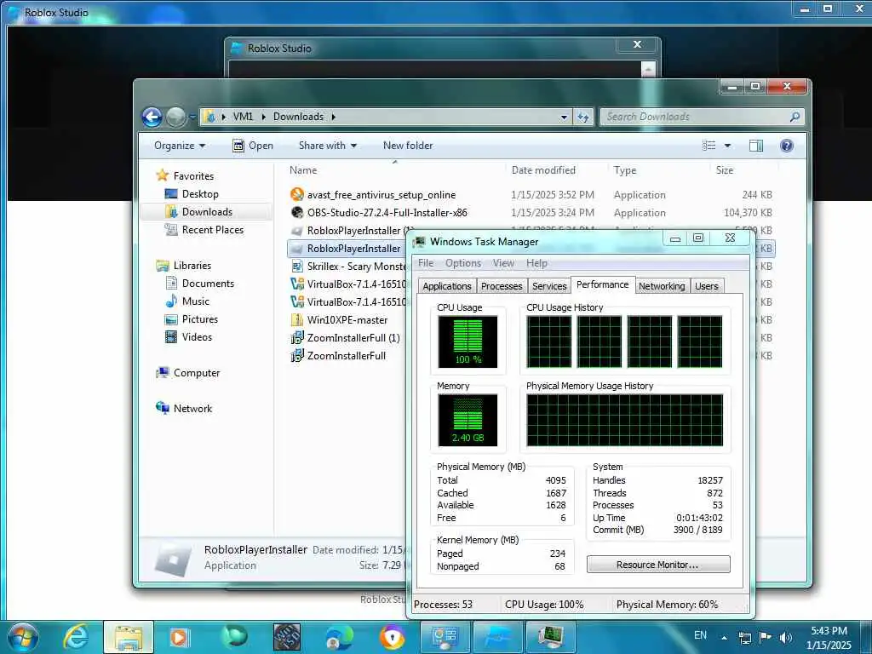The width and height of the screenshot is (872, 654).
Task: Select the OBS-Studio installer file icon
Action: click(297, 212)
